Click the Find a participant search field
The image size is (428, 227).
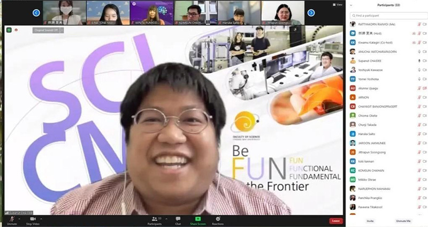pyautogui.click(x=389, y=16)
